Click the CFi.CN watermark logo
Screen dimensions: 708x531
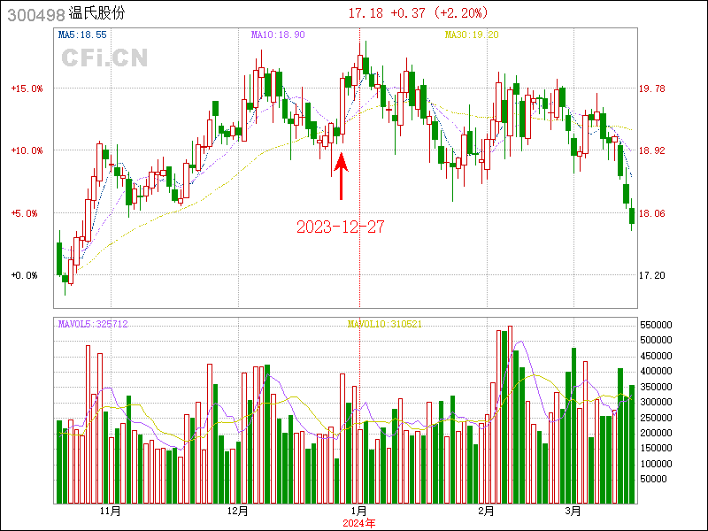(104, 58)
